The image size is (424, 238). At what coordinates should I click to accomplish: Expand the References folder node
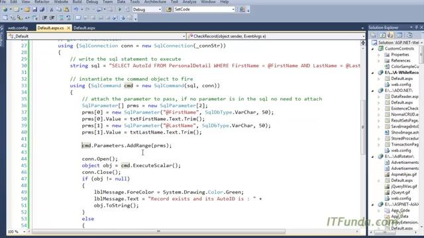379,61
